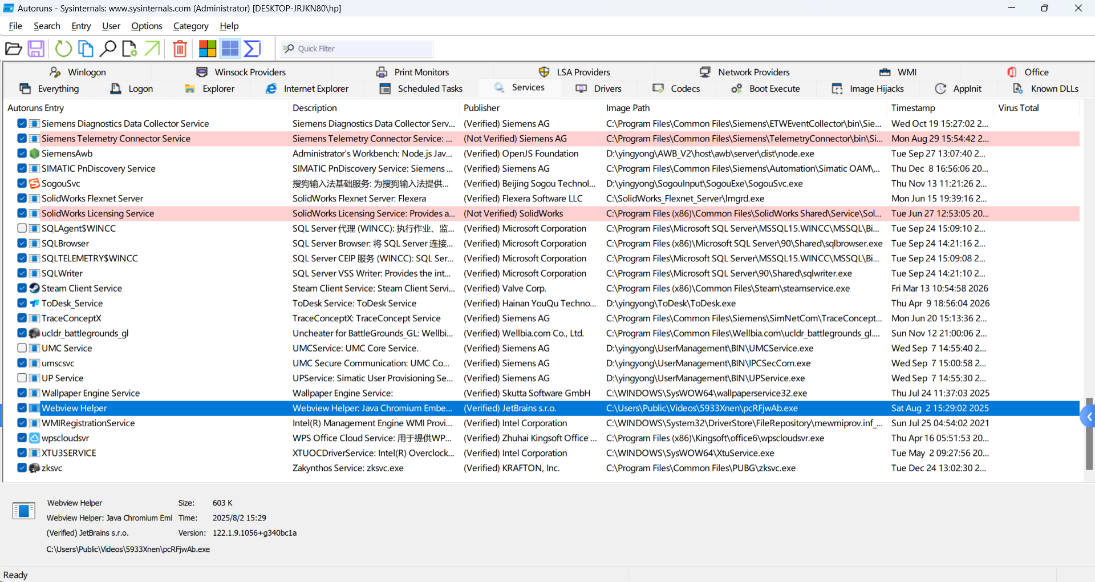Click the green Refresh toolbar icon
Image resolution: width=1095 pixels, height=582 pixels.
pos(63,48)
